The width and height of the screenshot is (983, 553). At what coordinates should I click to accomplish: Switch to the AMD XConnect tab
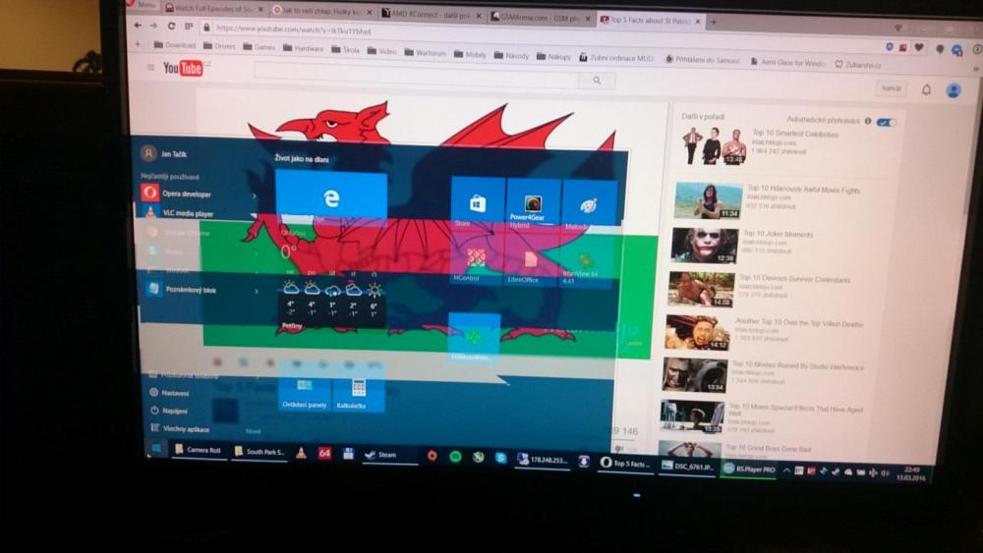(x=431, y=14)
